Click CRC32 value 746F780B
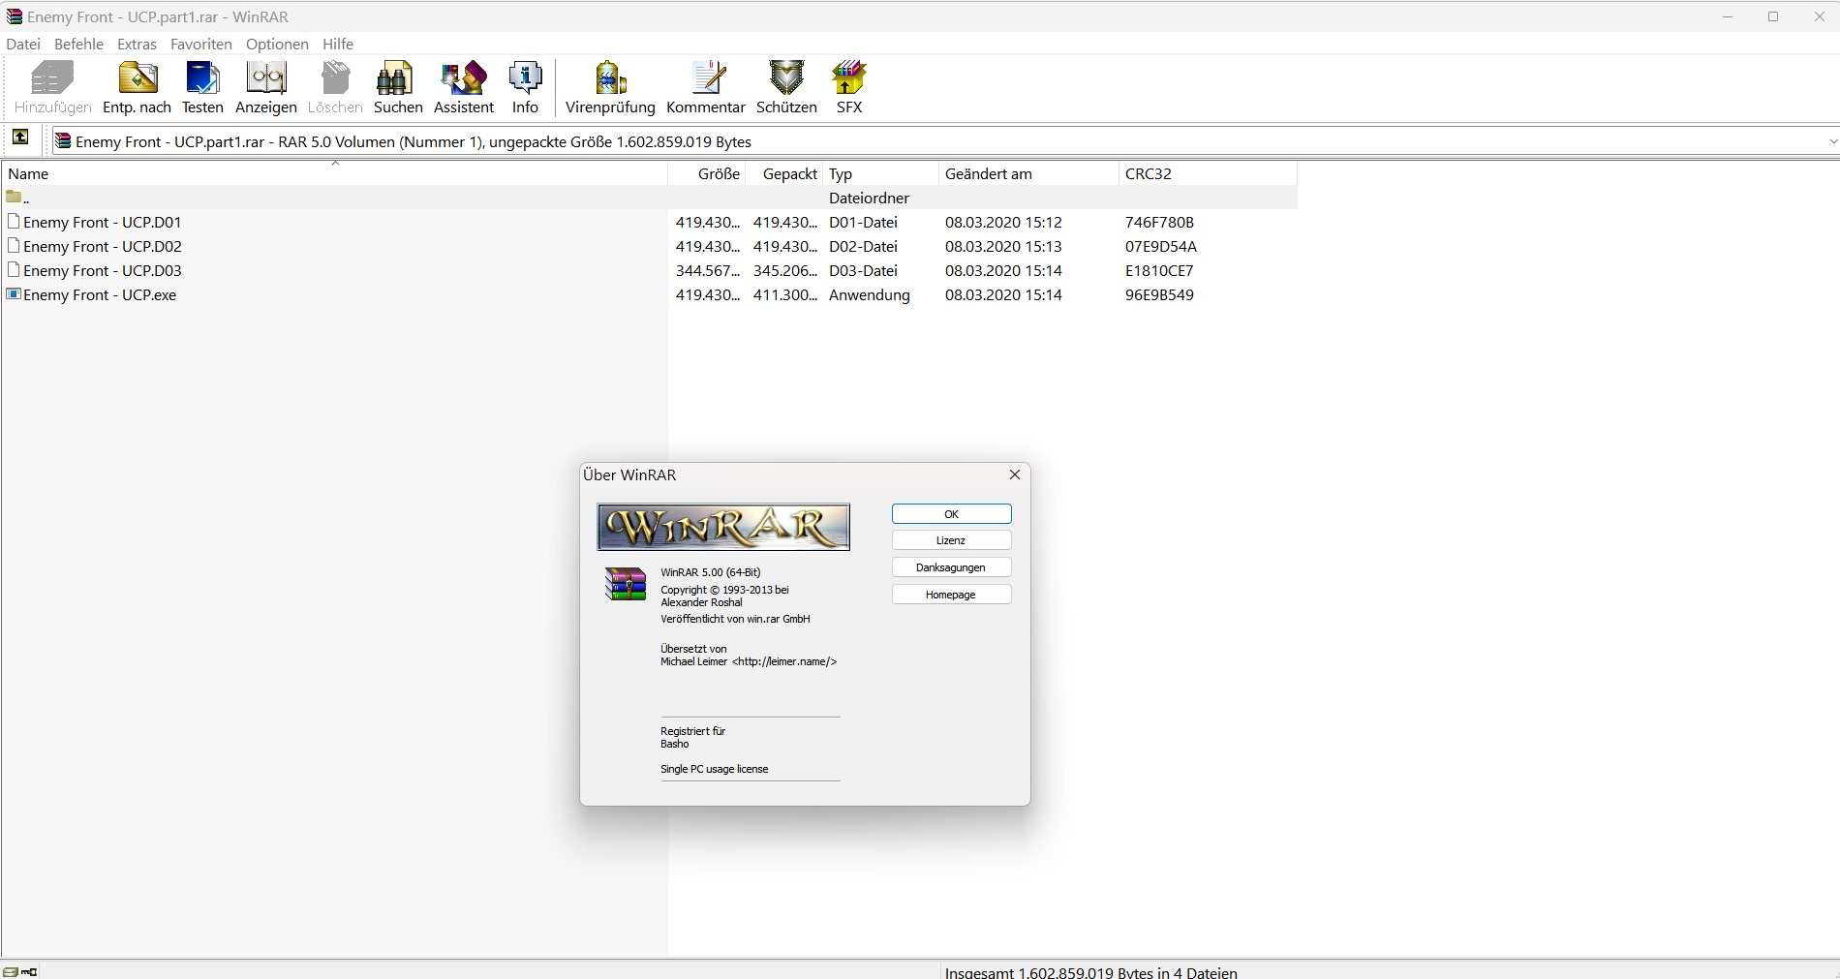This screenshot has height=979, width=1840. coord(1159,222)
